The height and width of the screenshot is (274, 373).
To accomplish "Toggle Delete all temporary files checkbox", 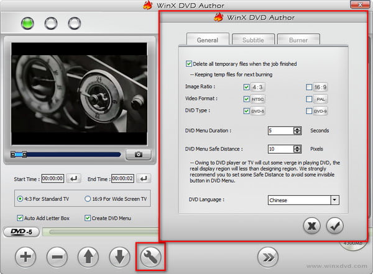I will 189,64.
